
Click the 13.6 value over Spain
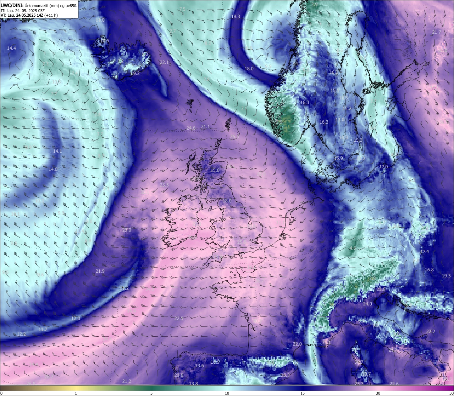[199, 365]
